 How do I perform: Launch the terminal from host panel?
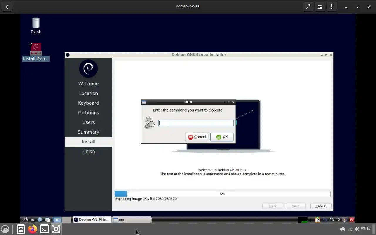(x=44, y=229)
